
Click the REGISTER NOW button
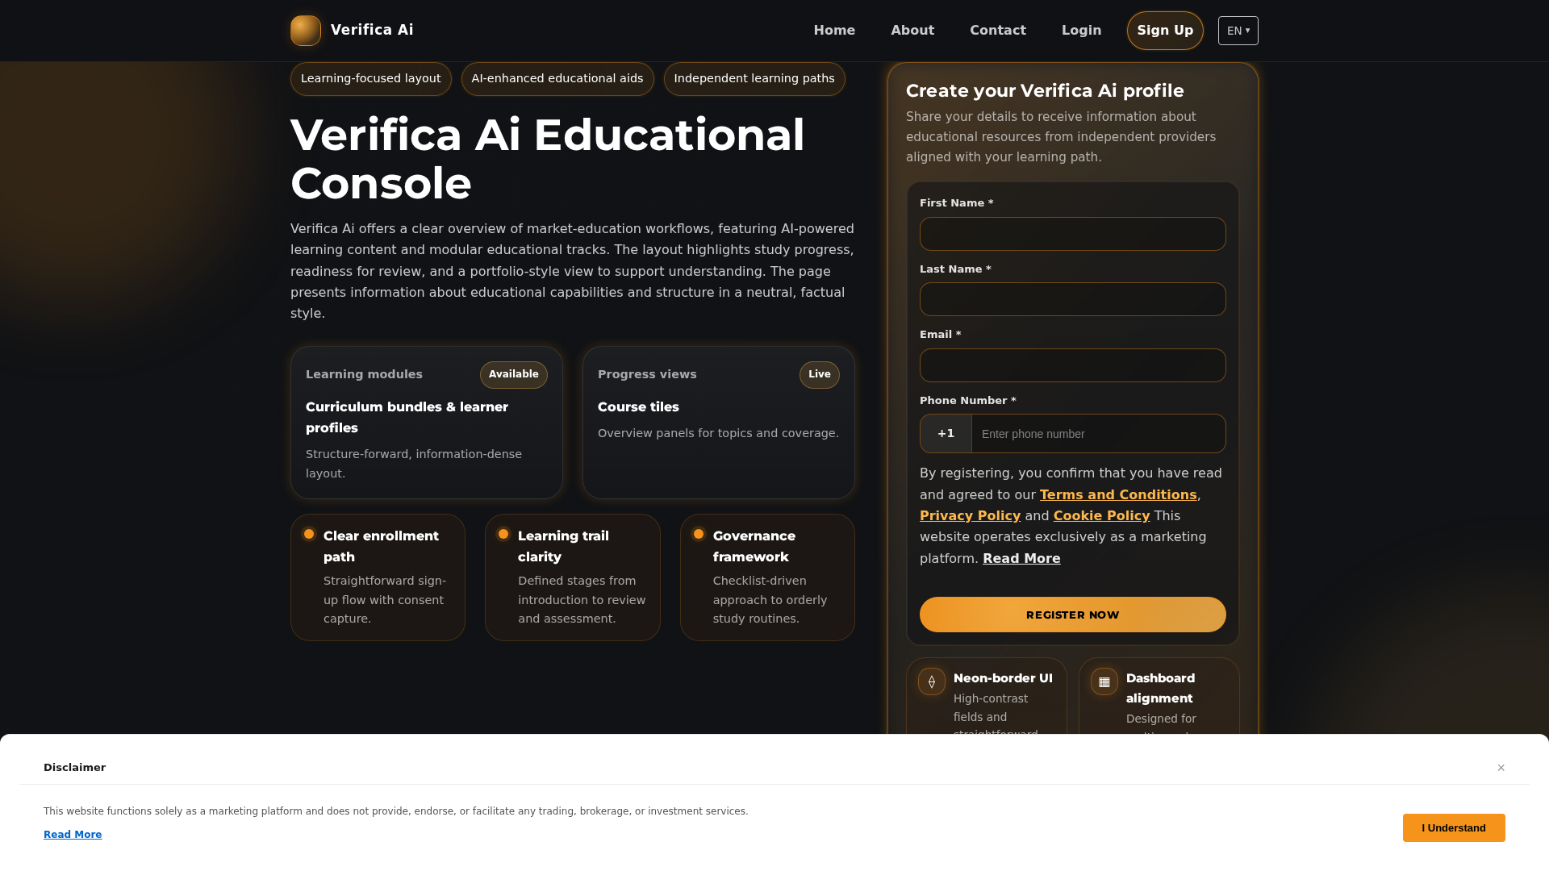1072,615
